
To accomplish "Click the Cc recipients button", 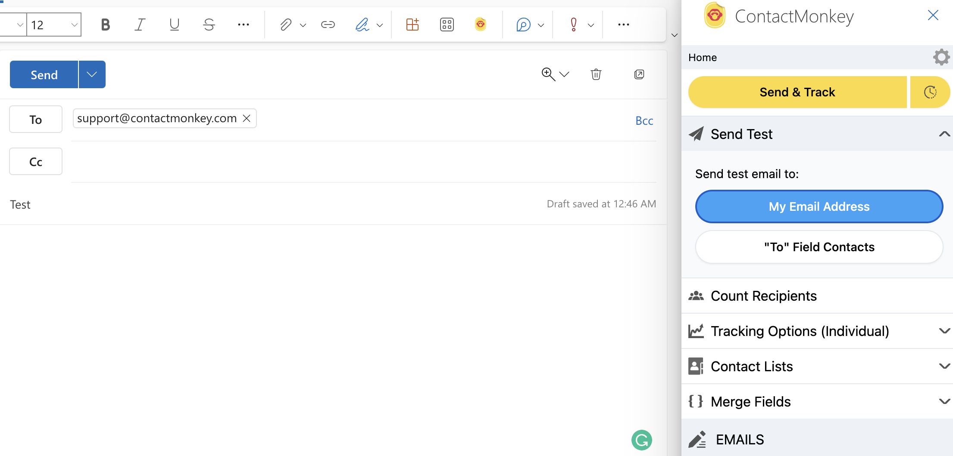I will [36, 161].
